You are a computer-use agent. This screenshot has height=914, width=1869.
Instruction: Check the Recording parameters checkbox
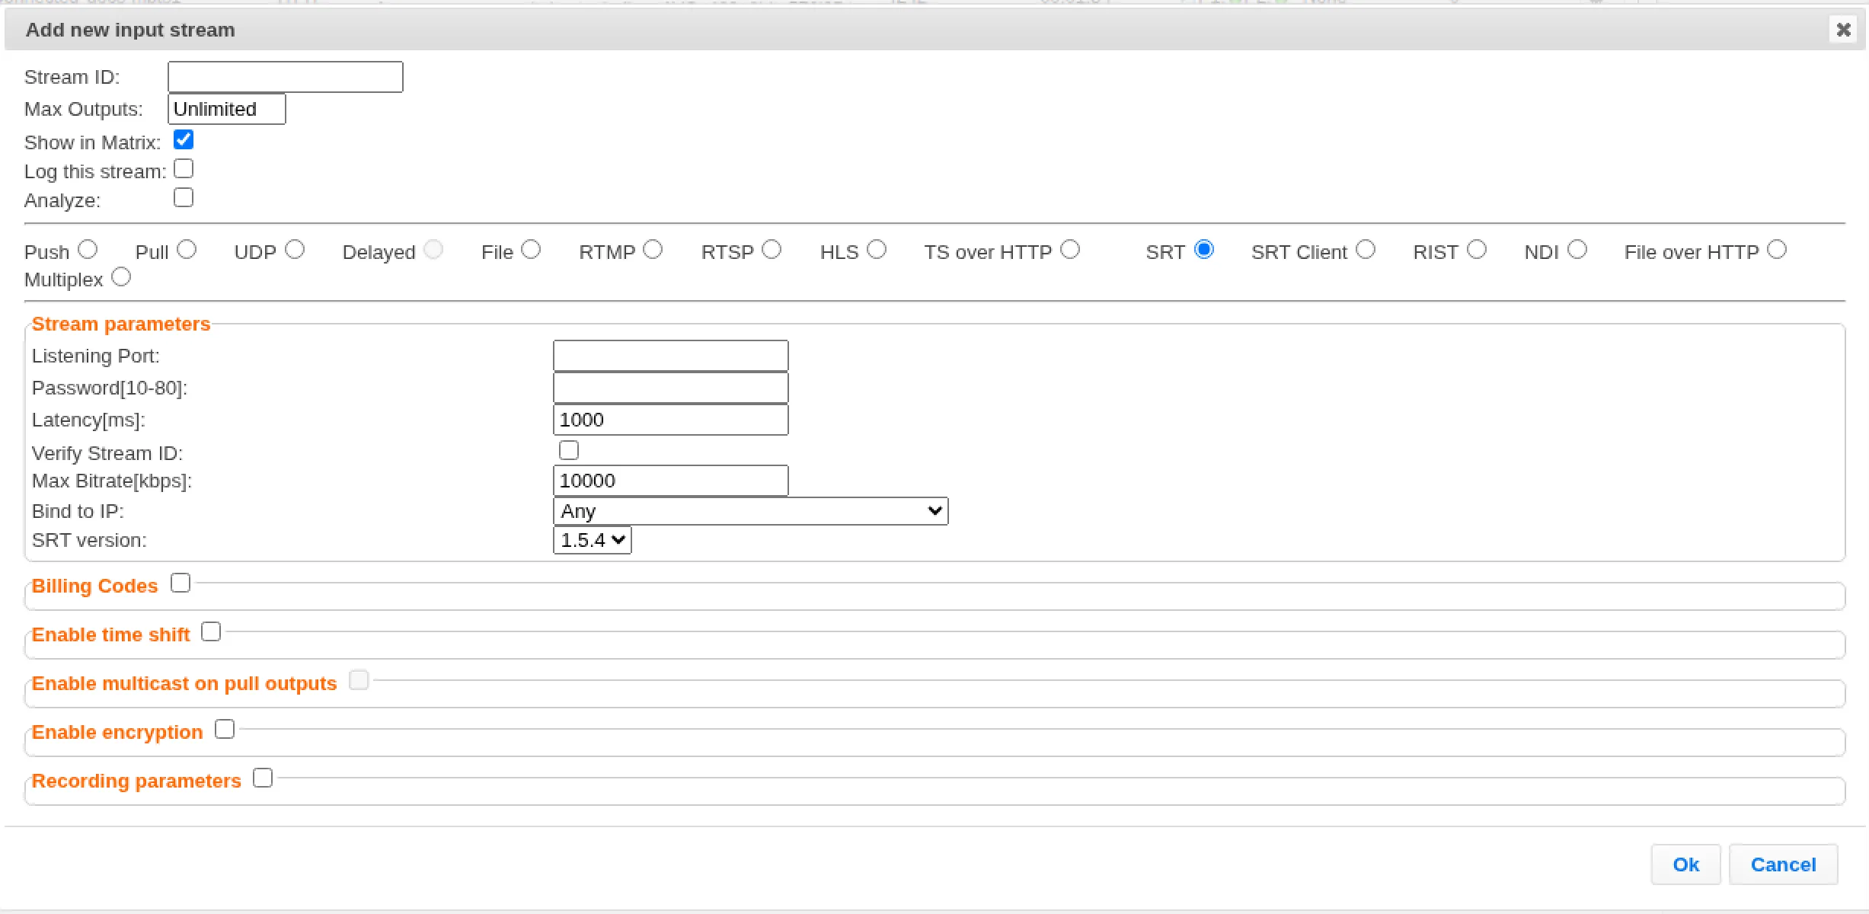coord(263,778)
